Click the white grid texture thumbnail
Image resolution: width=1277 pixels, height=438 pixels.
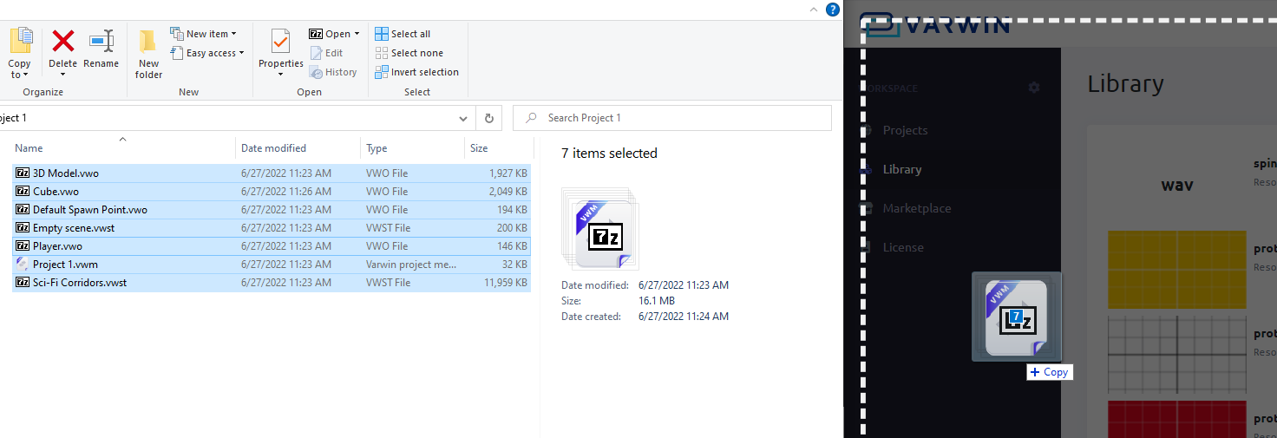pos(1177,355)
